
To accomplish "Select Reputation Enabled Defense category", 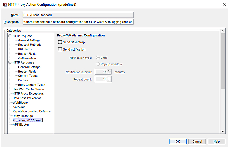I will tap(32, 111).
